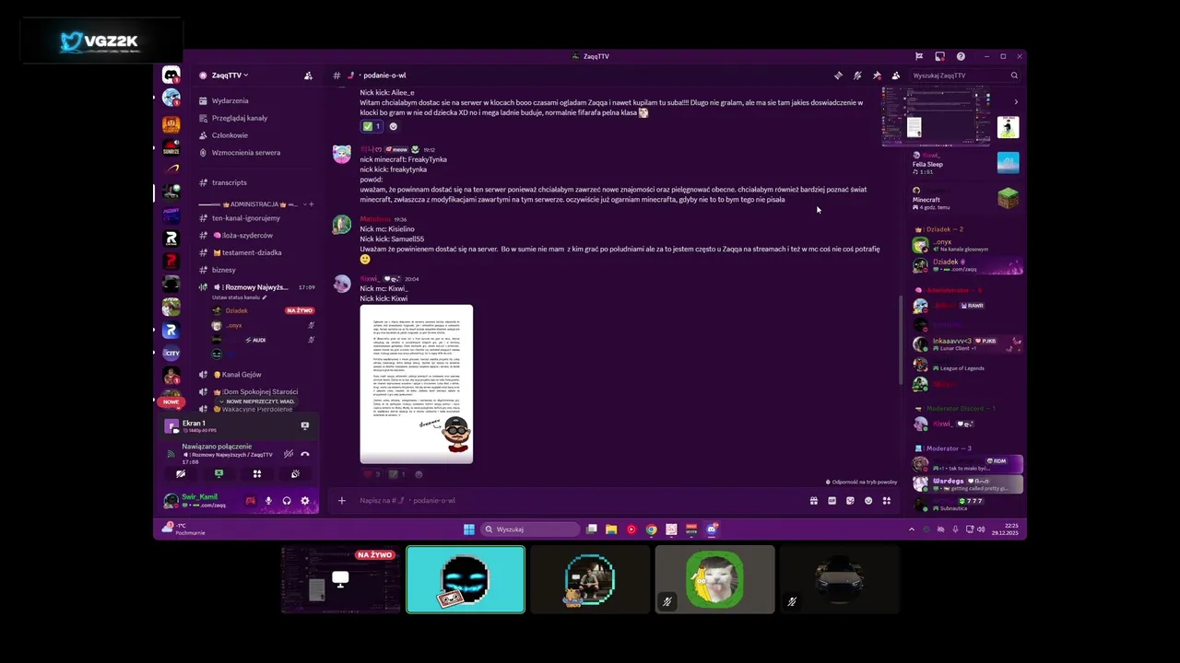The image size is (1180, 663).
Task: Click the NOWE badge in server list
Action: [171, 402]
